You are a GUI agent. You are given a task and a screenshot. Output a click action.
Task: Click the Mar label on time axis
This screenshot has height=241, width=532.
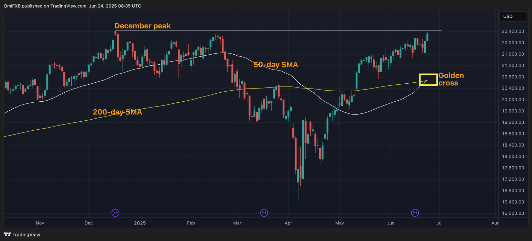coord(237,223)
